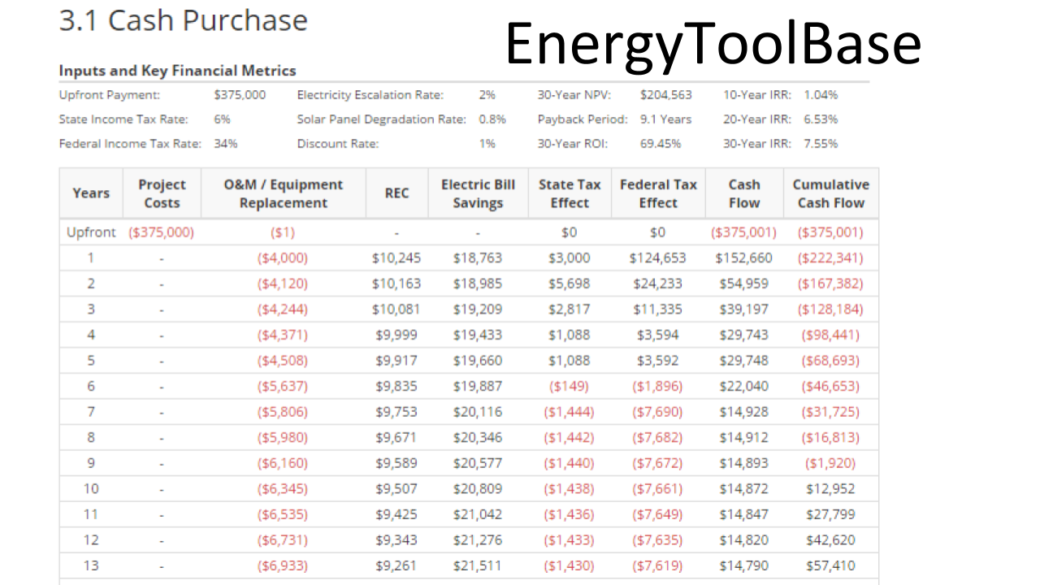
Task: Select the 'Upfront Payment:' label
Action: [x=110, y=94]
